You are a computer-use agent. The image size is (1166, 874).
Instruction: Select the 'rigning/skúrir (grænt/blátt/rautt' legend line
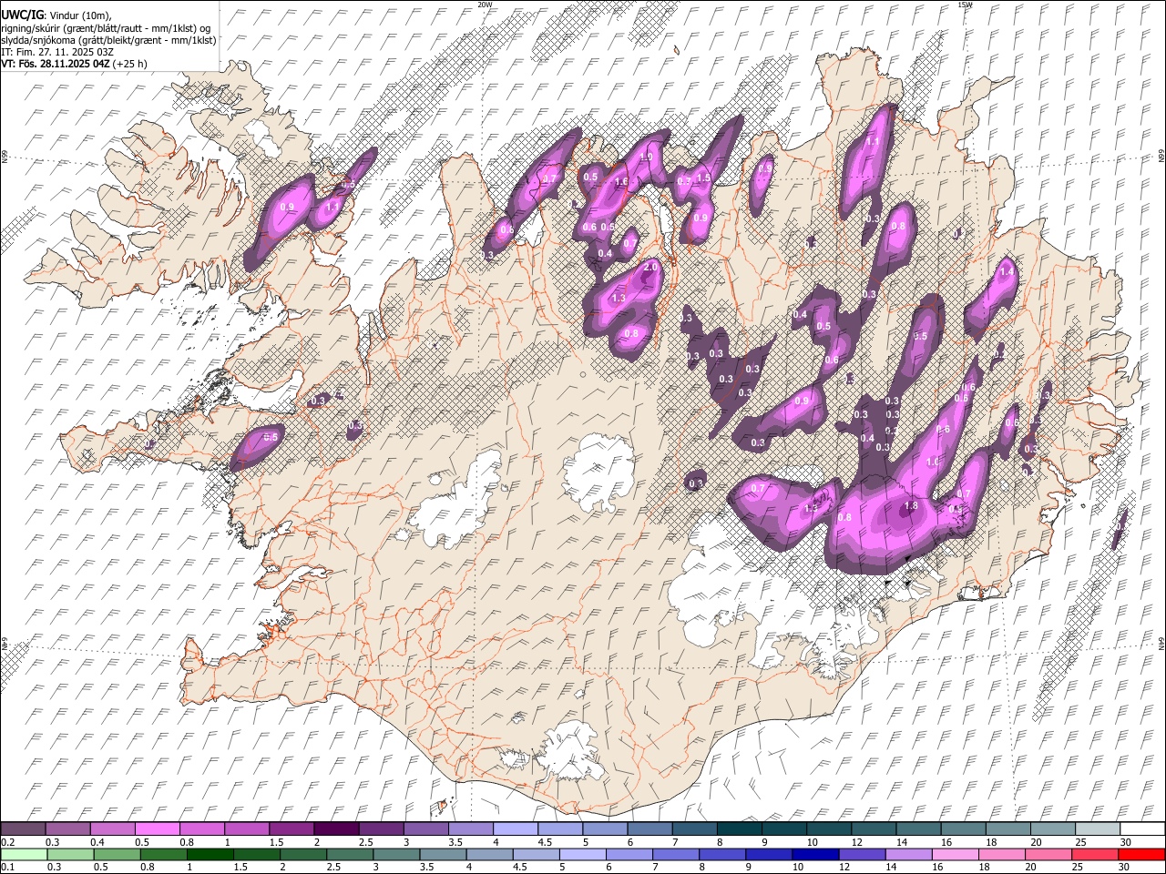pos(107,28)
